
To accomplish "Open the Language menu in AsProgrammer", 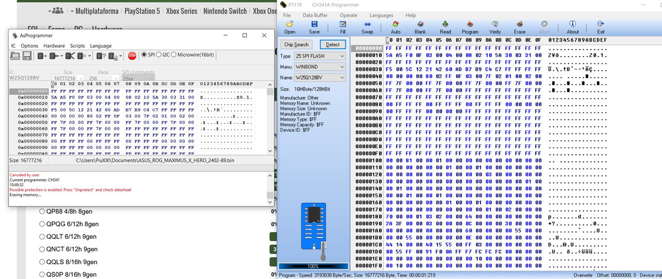I will 101,46.
